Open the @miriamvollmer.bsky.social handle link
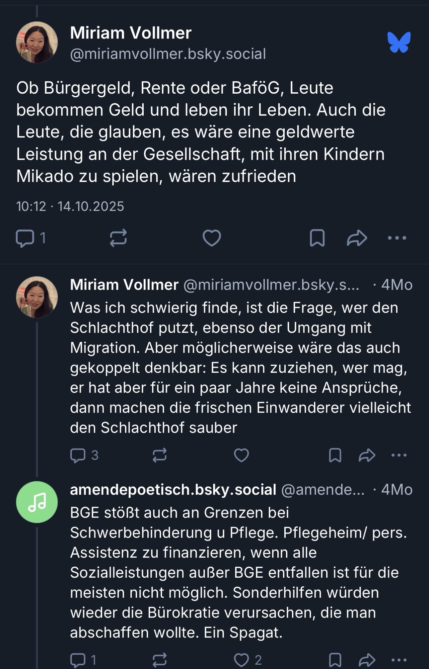 (168, 54)
